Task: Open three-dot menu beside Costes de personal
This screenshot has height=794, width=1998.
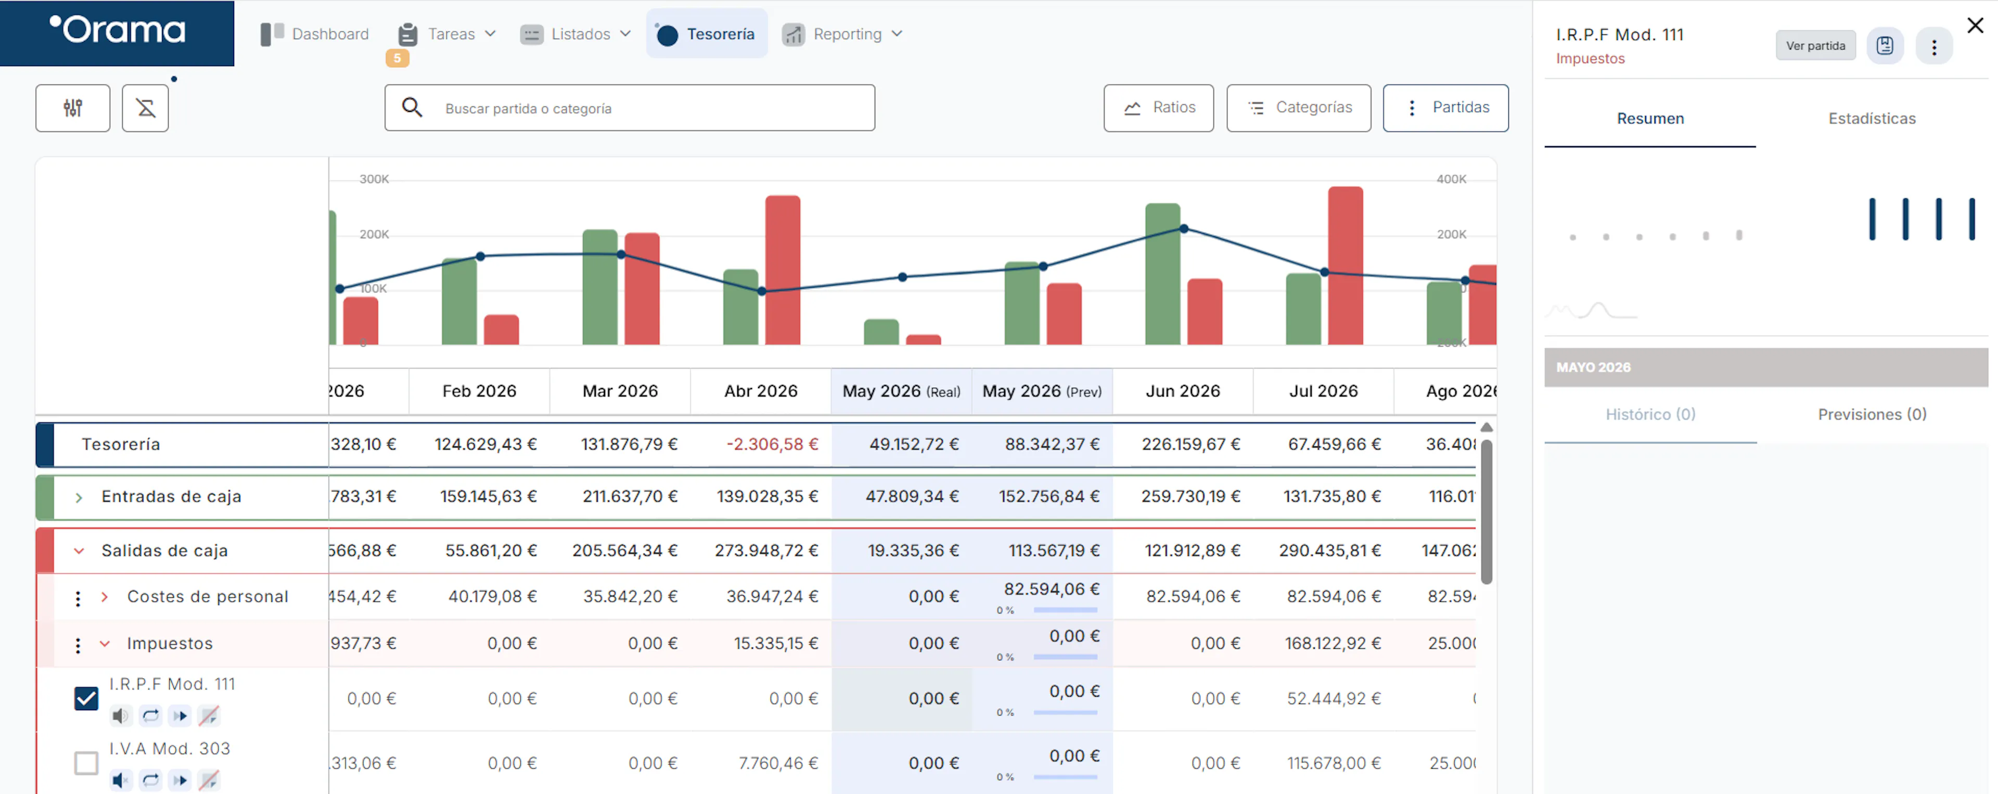Action: (x=78, y=598)
